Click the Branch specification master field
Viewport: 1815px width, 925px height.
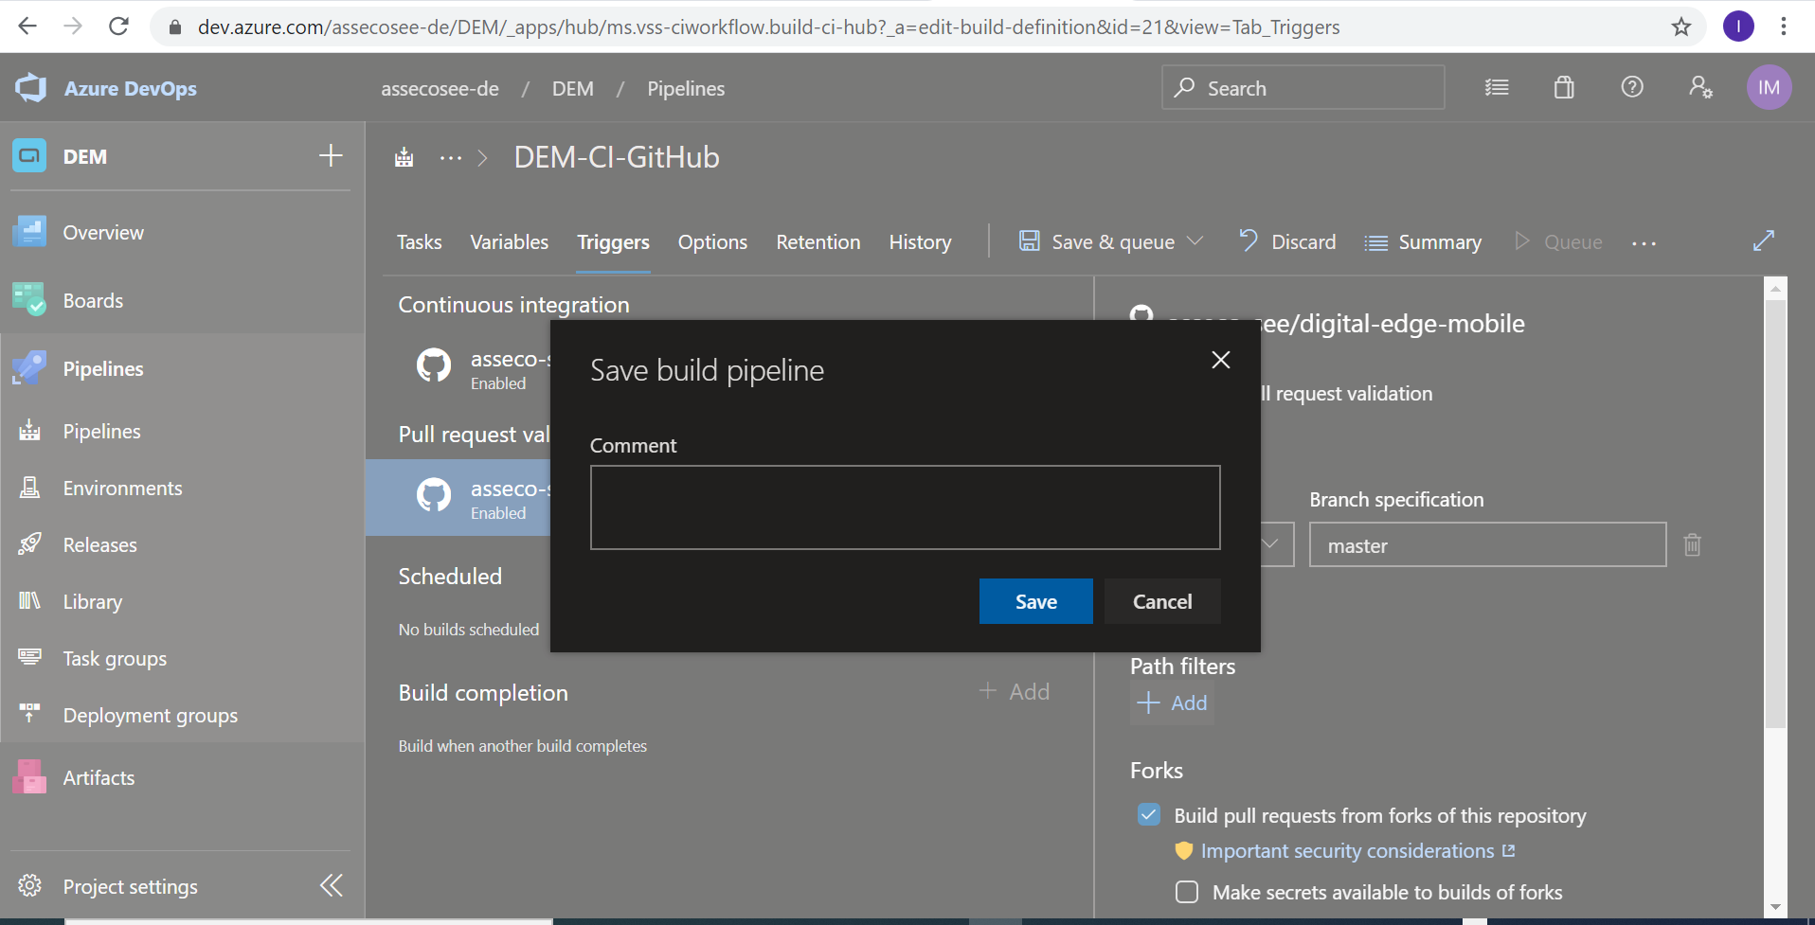1487,544
